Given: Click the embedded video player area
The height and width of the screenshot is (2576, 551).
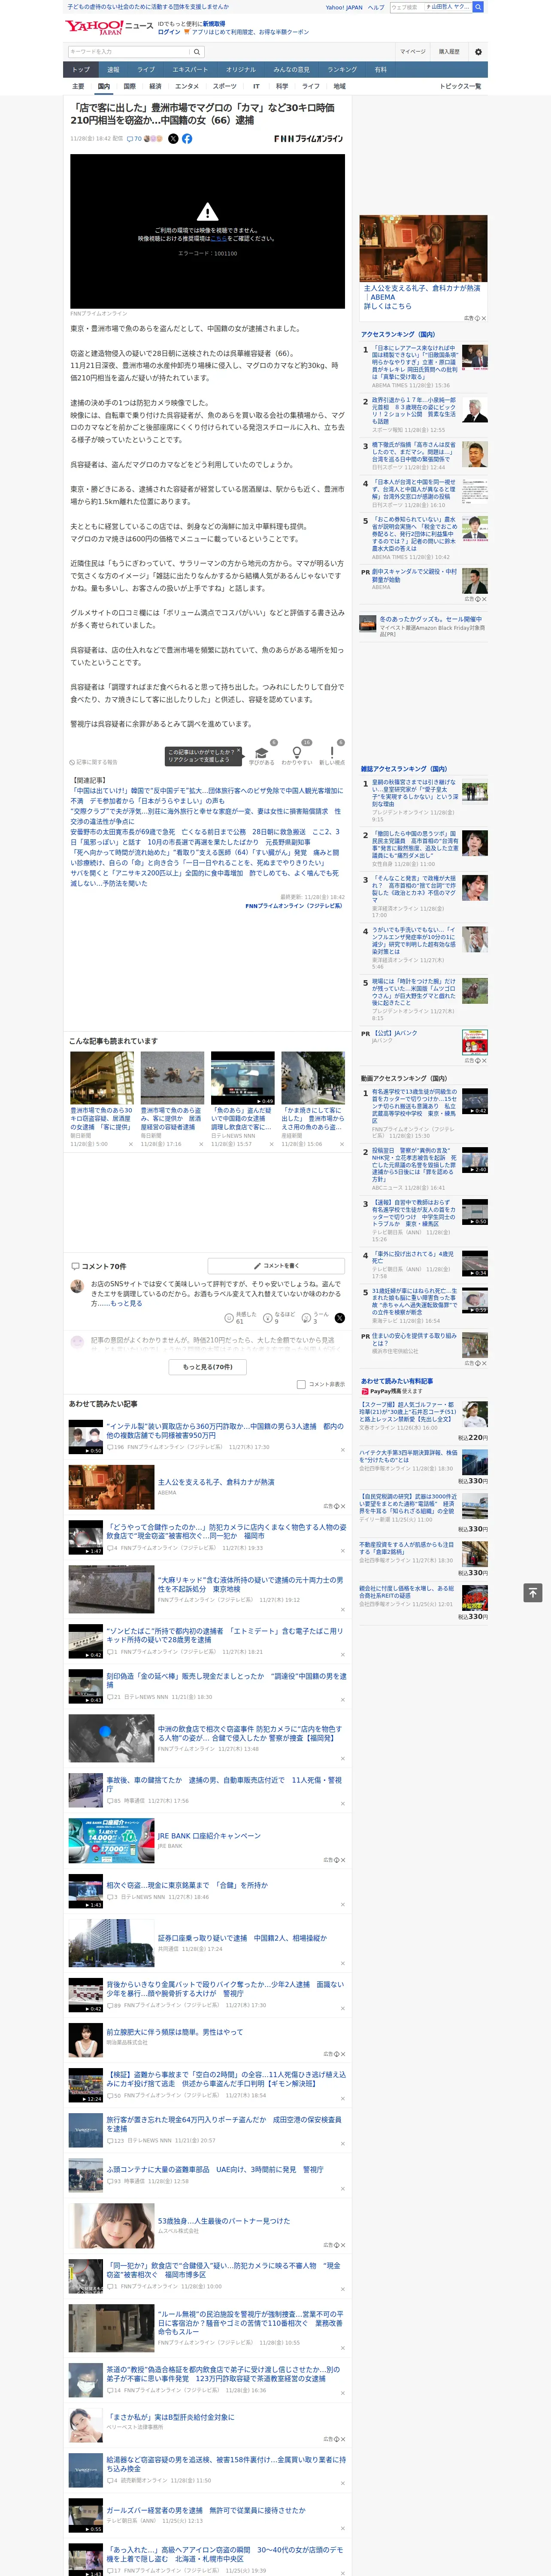Looking at the screenshot, I should click(x=207, y=231).
